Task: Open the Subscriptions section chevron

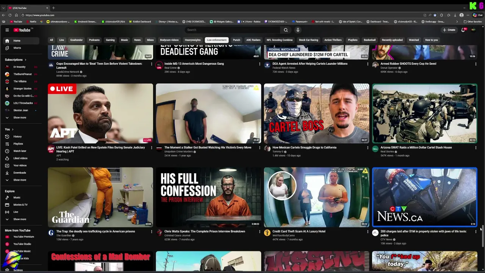Action: coord(25,60)
